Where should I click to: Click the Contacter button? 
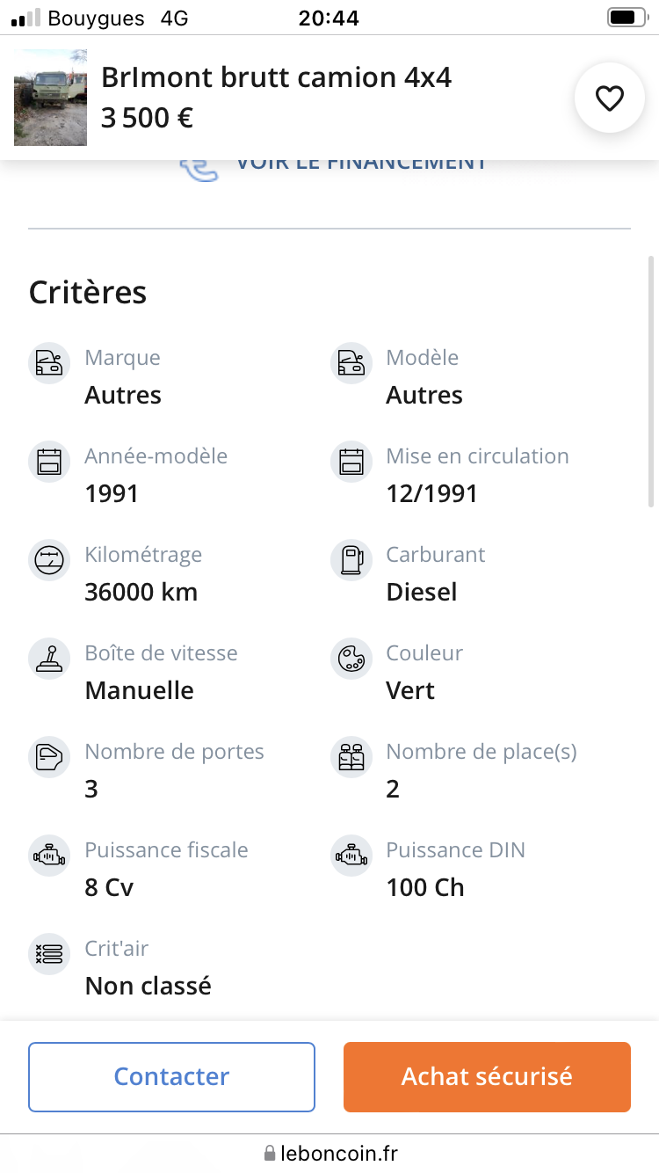coord(171,1076)
